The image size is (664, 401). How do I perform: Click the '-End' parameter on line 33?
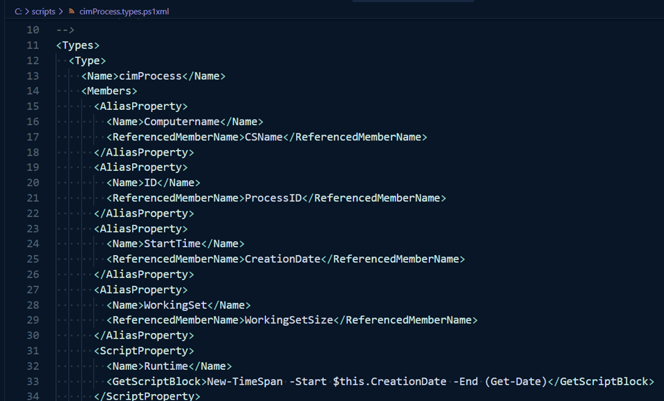(465, 382)
